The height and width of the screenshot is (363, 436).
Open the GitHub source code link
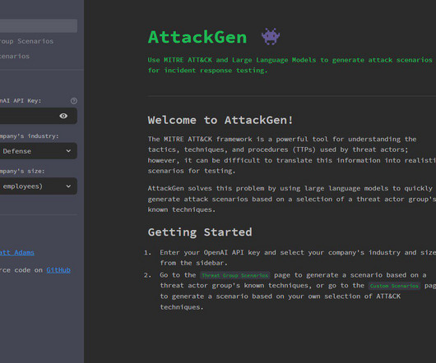(x=58, y=270)
